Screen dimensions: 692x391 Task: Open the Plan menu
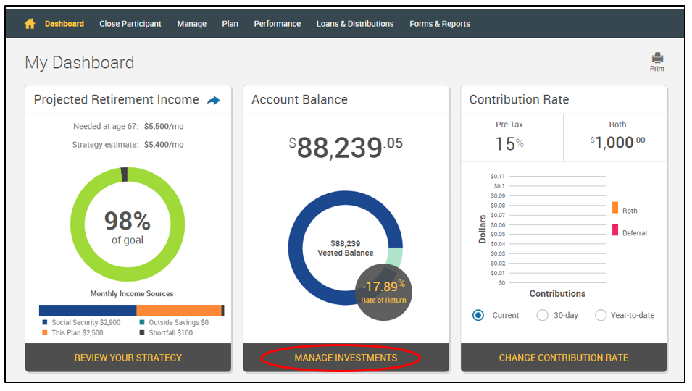pos(230,24)
